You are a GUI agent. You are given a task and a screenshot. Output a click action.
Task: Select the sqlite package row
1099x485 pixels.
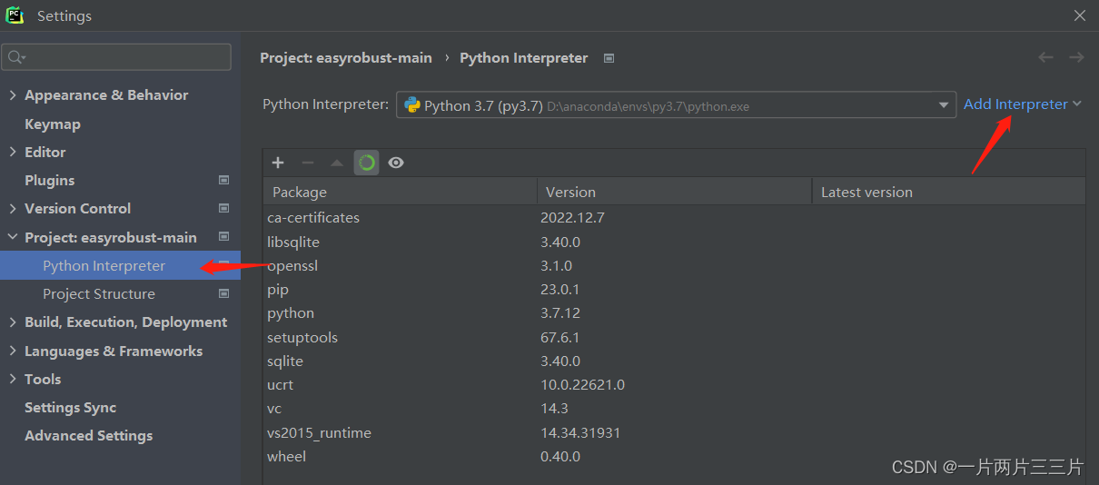(674, 361)
